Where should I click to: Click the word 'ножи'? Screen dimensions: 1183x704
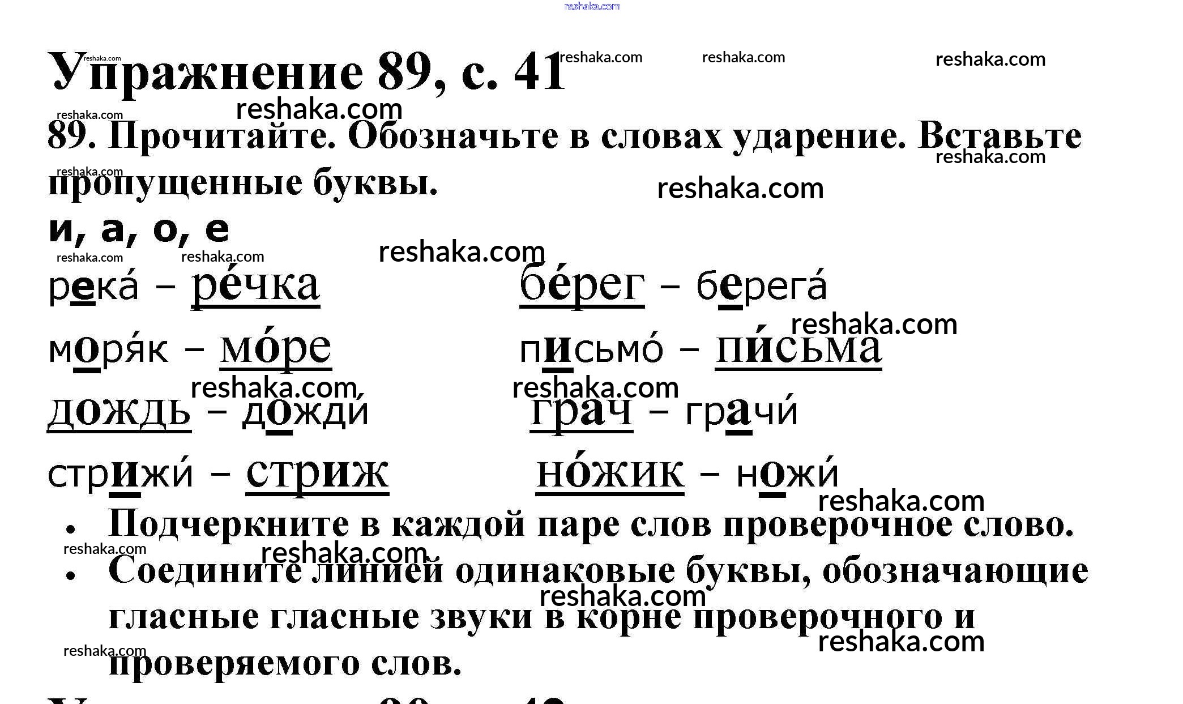coord(787,474)
